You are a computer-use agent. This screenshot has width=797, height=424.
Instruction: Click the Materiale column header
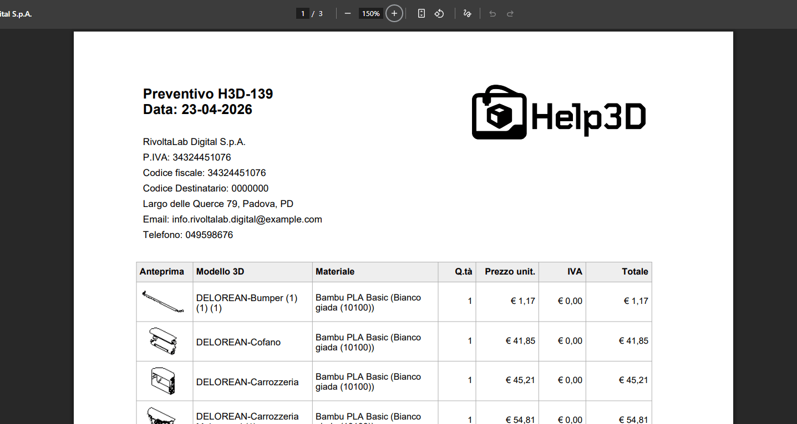(x=335, y=272)
